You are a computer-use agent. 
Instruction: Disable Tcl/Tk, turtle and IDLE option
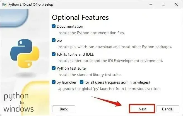(x=54, y=54)
